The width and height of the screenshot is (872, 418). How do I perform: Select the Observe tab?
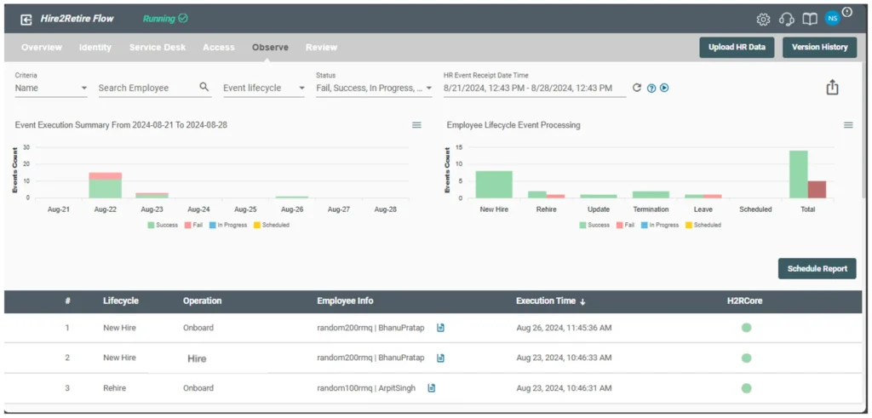click(x=270, y=47)
